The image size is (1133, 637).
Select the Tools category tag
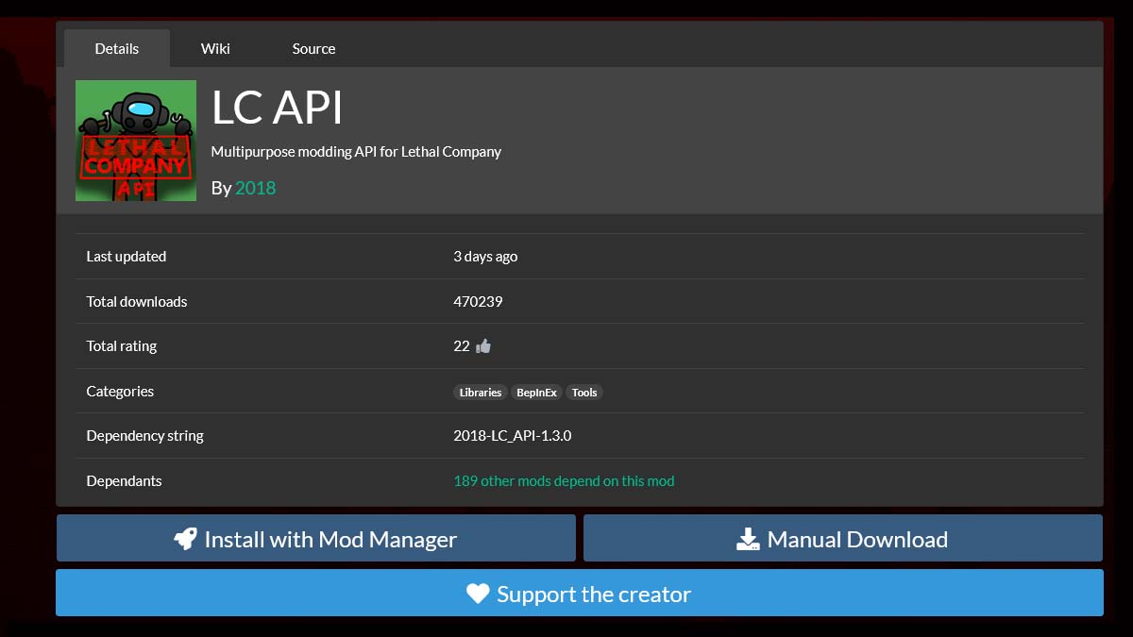pyautogui.click(x=584, y=392)
